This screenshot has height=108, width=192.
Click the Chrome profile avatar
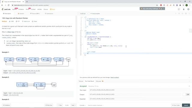click(x=187, y=5)
